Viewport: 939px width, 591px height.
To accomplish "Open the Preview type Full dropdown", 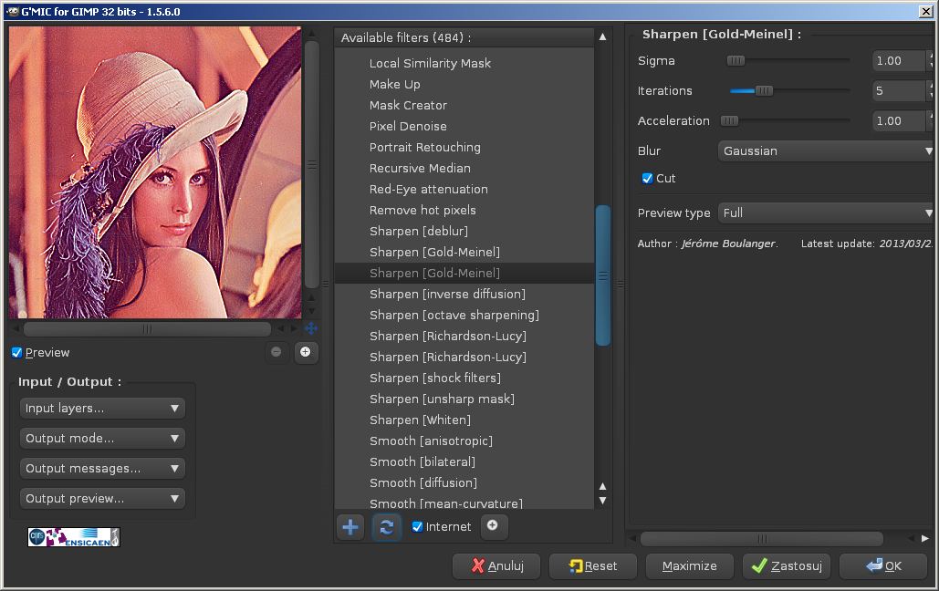I will point(827,213).
